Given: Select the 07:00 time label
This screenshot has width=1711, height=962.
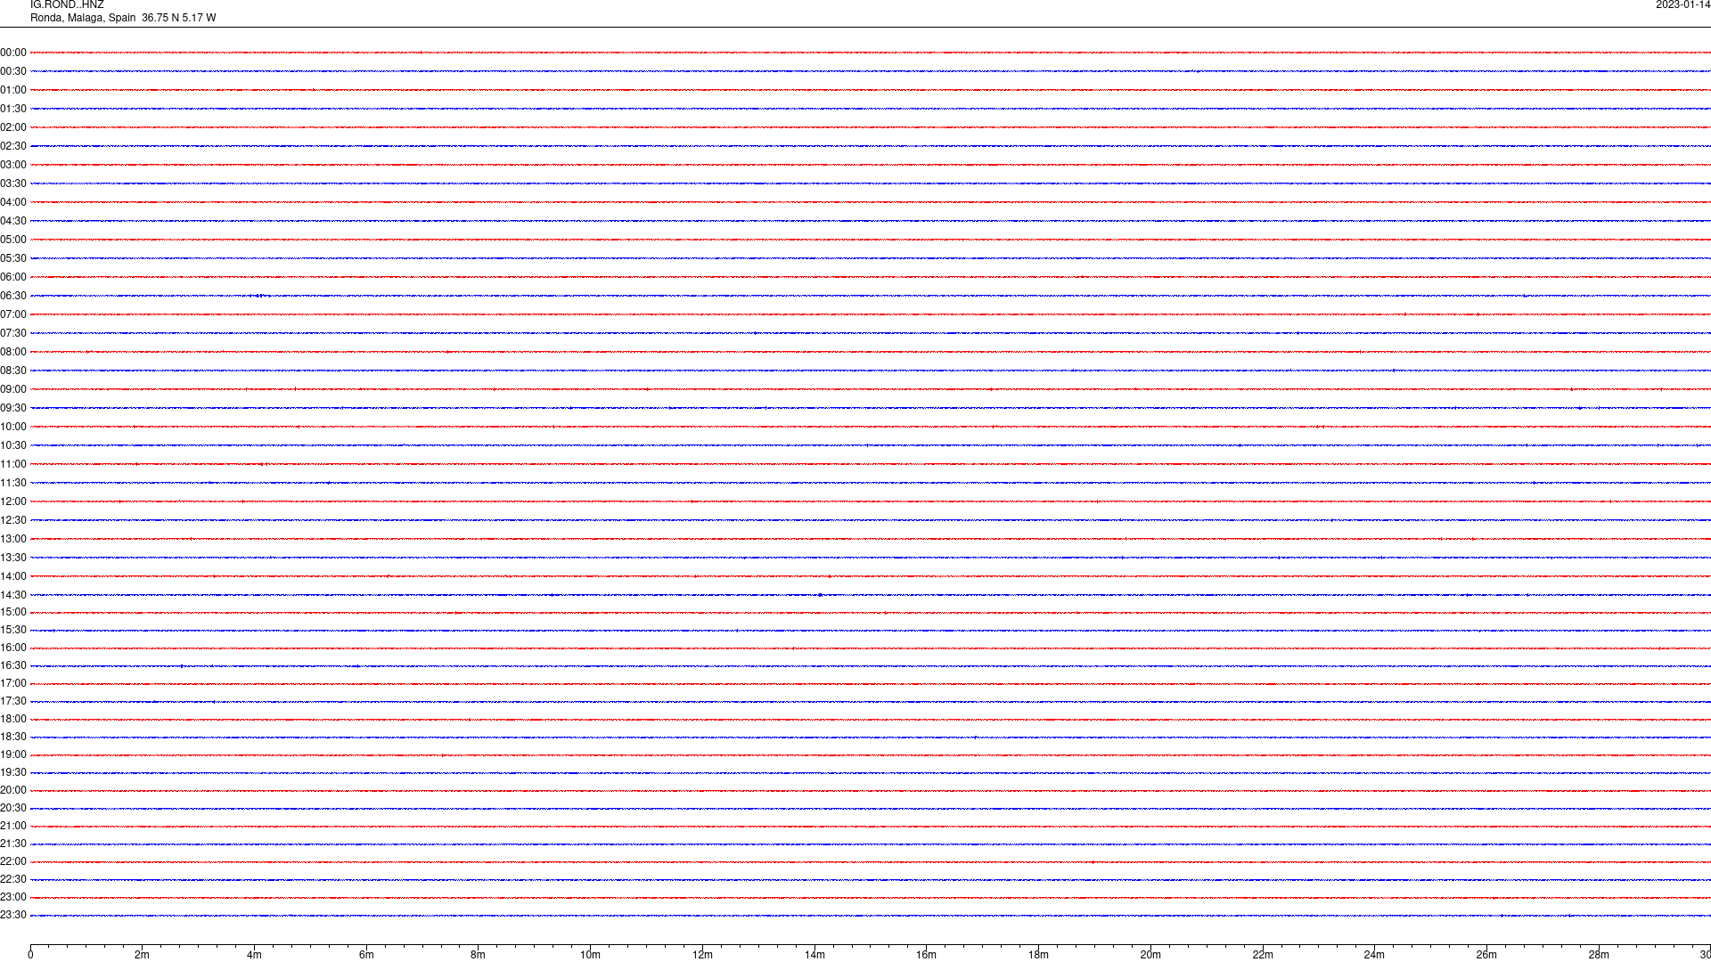Looking at the screenshot, I should coord(13,314).
